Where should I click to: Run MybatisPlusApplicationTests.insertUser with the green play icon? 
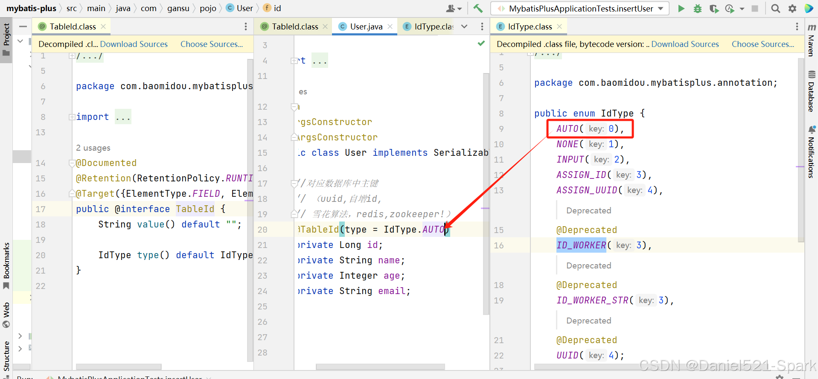coord(681,8)
